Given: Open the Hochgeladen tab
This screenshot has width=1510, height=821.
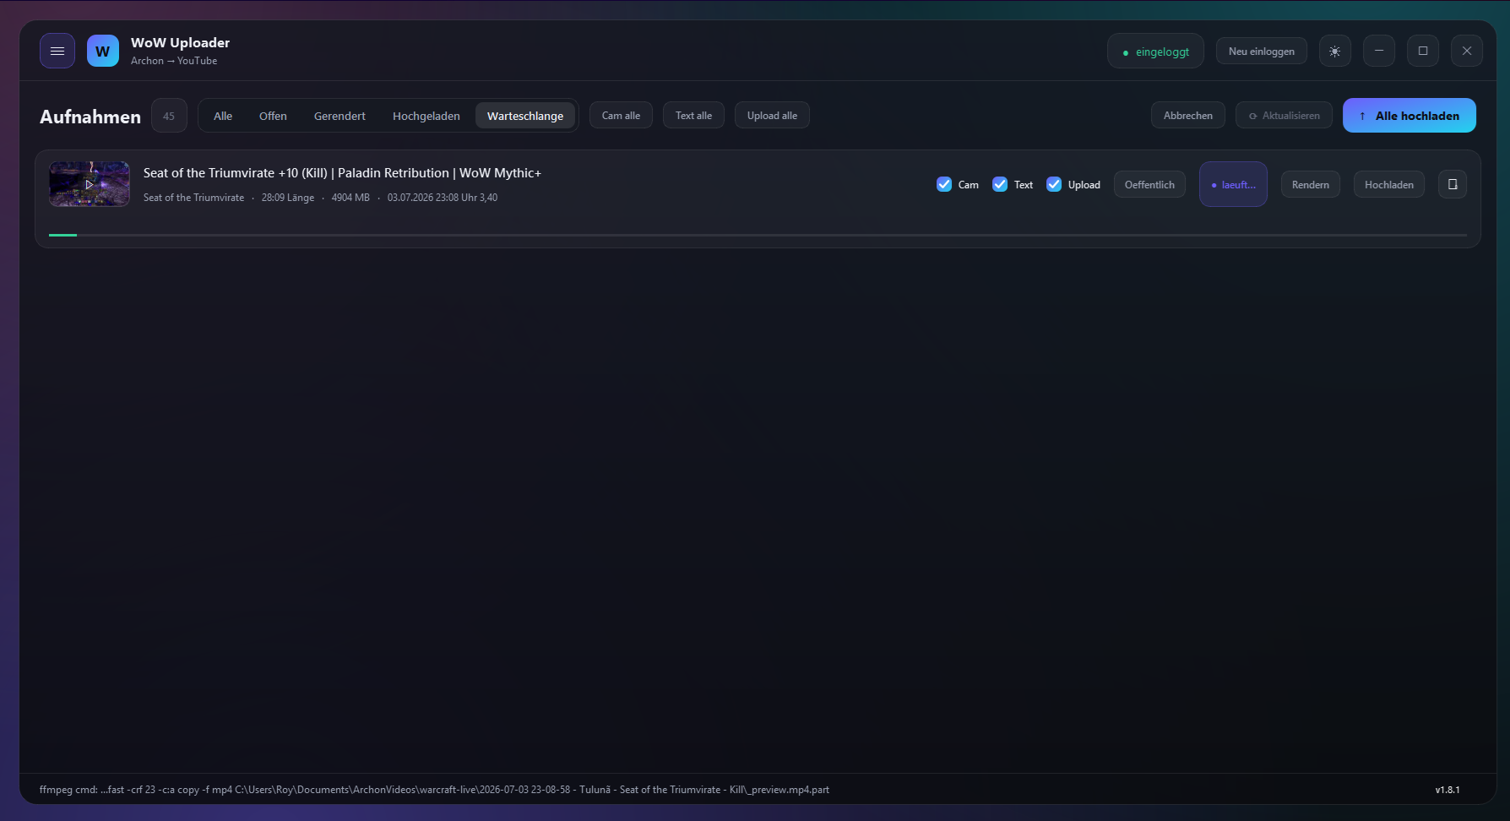Looking at the screenshot, I should pyautogui.click(x=426, y=116).
